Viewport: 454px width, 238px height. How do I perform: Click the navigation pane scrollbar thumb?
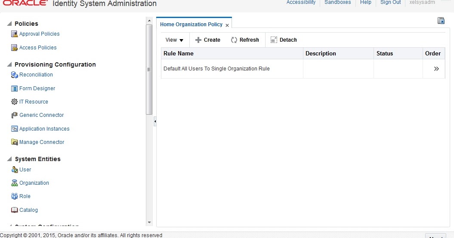(x=149, y=70)
